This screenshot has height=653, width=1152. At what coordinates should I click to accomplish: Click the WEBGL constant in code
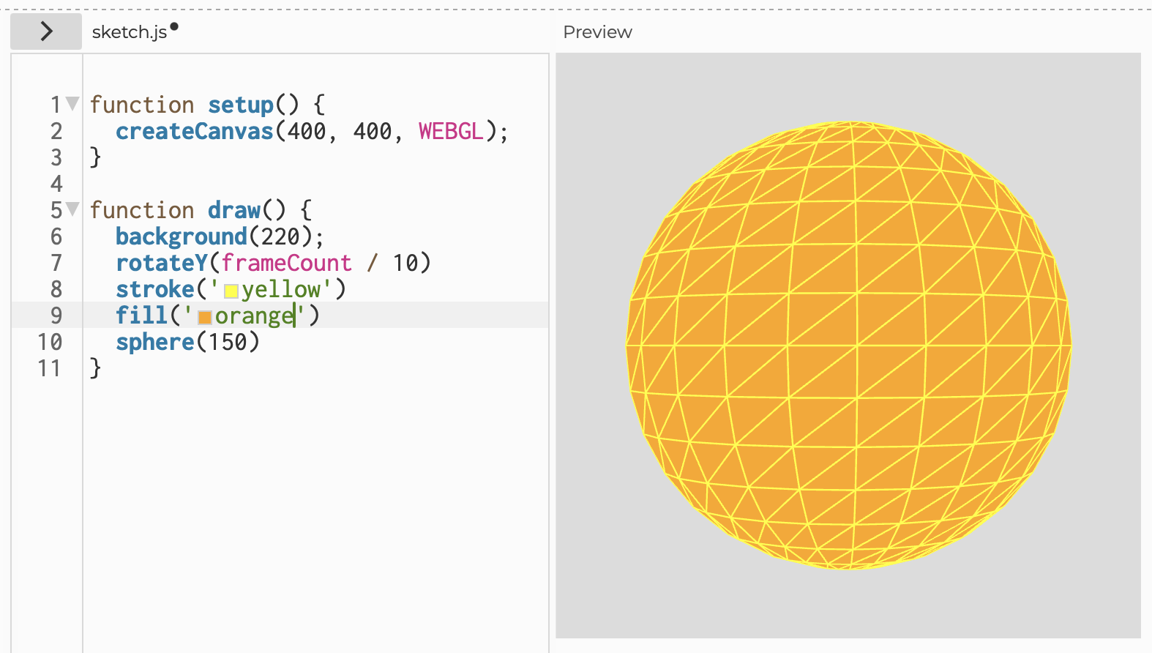click(451, 131)
